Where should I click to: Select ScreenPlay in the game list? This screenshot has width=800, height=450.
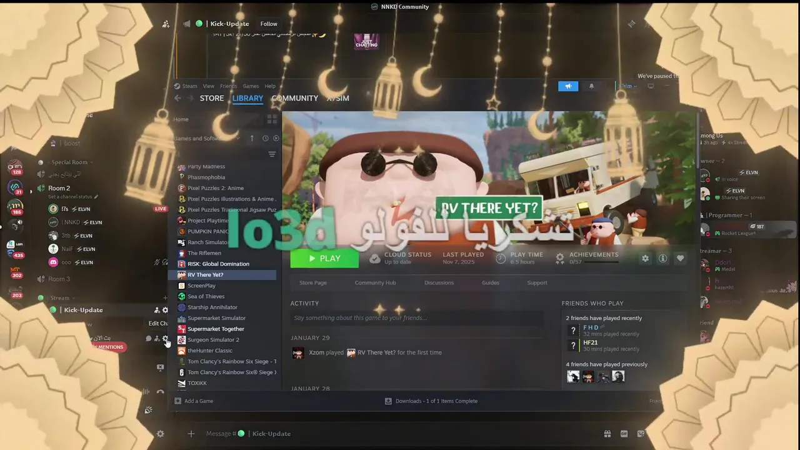coord(201,286)
